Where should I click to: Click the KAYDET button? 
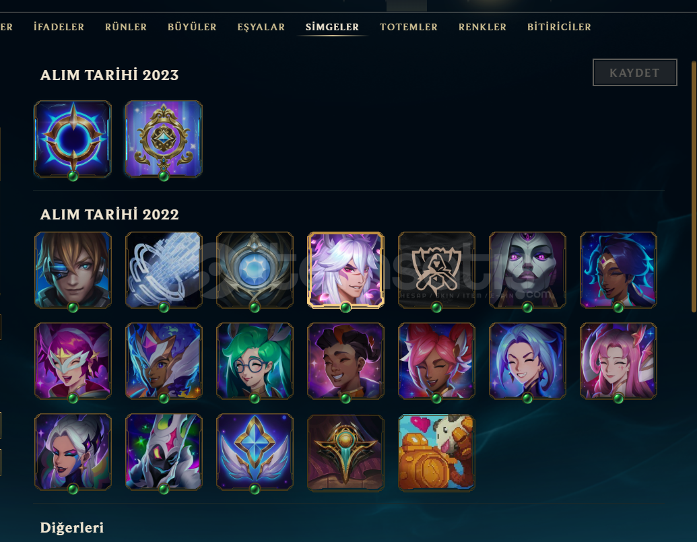coord(635,73)
